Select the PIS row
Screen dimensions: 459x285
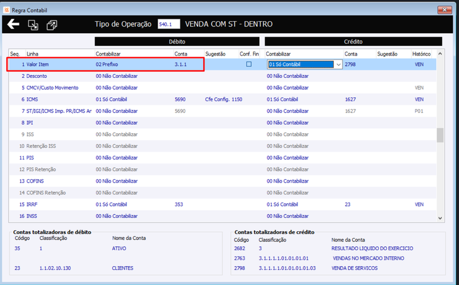[x=222, y=158]
